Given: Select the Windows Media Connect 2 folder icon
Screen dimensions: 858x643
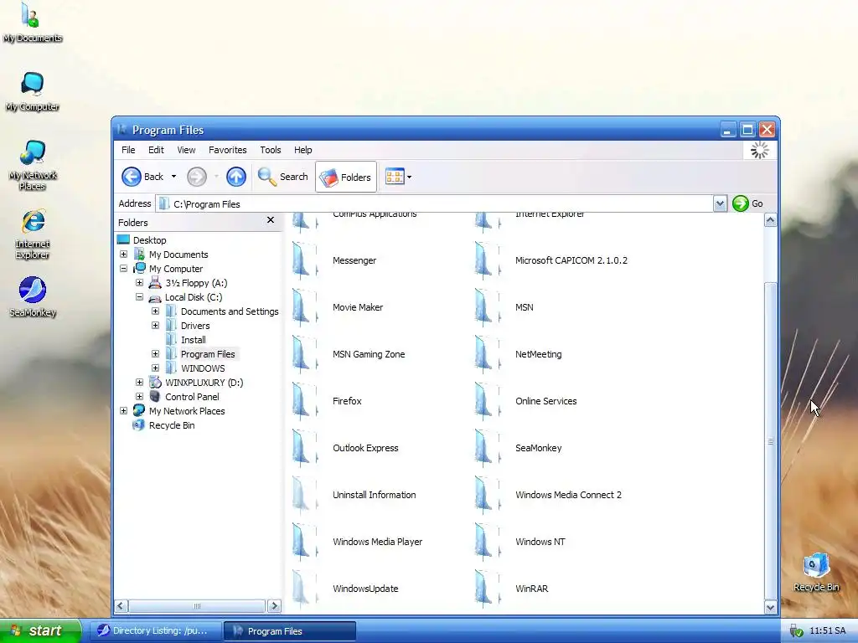Looking at the screenshot, I should tap(488, 495).
